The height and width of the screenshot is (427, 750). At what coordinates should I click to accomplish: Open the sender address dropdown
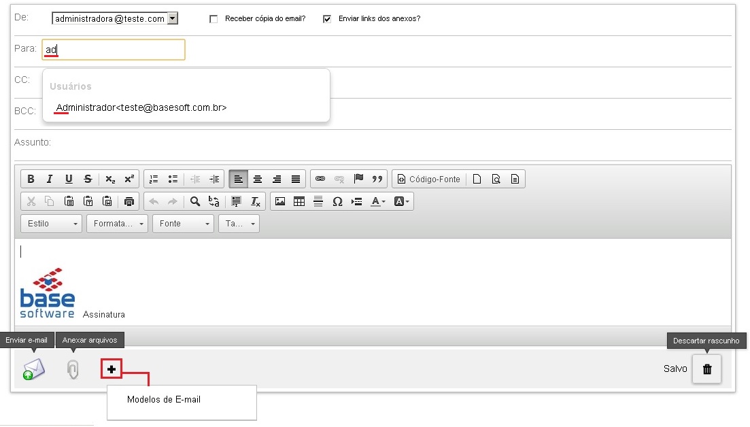click(172, 19)
